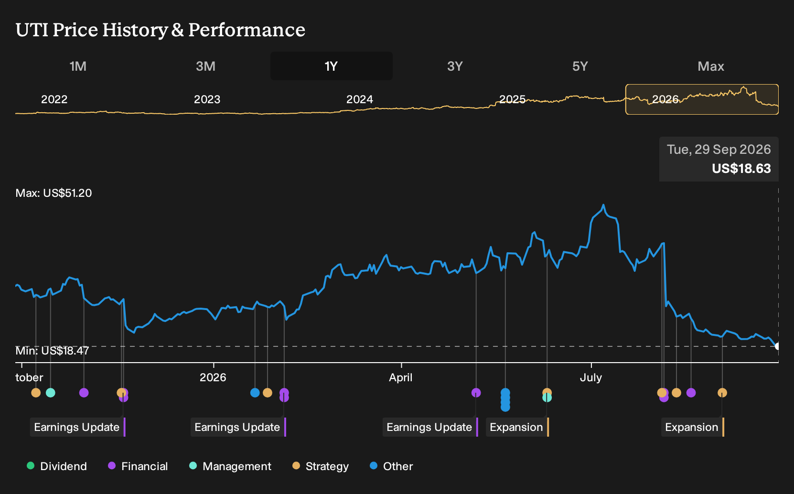Toggle the Financial legend filter
This screenshot has height=494, width=794.
point(138,466)
